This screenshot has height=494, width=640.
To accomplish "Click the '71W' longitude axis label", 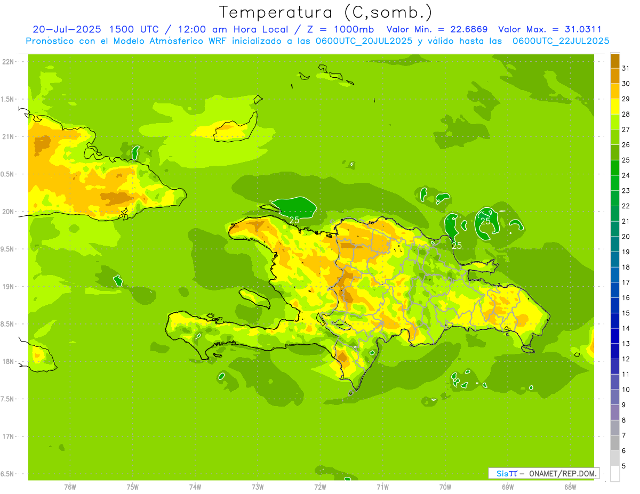I will click(382, 487).
